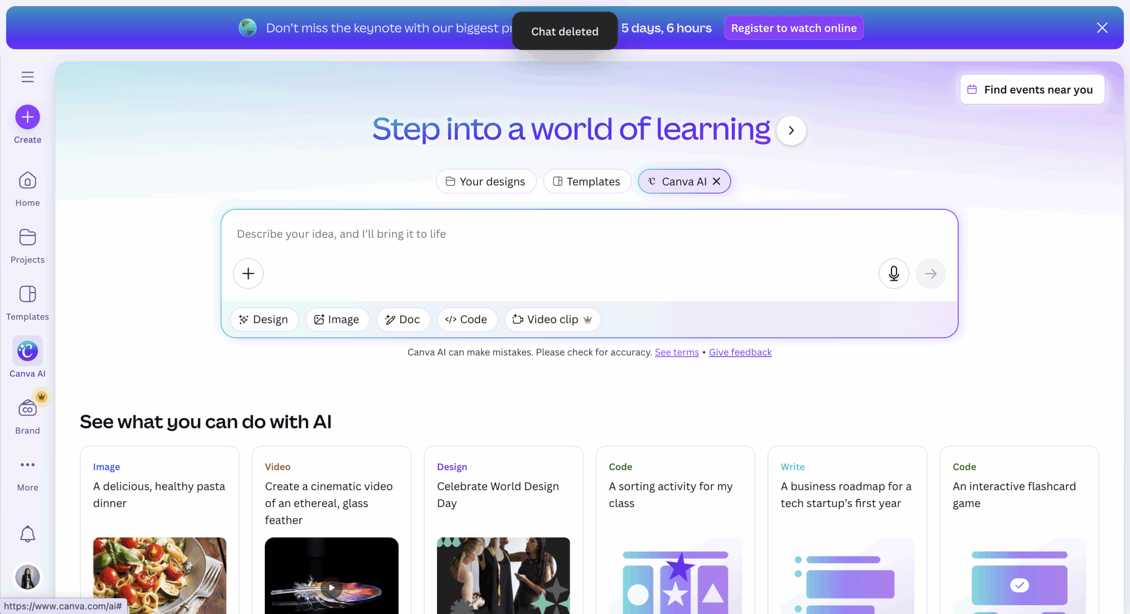Viewport: 1130px width, 614px height.
Task: Click Register to watch online
Action: [793, 28]
